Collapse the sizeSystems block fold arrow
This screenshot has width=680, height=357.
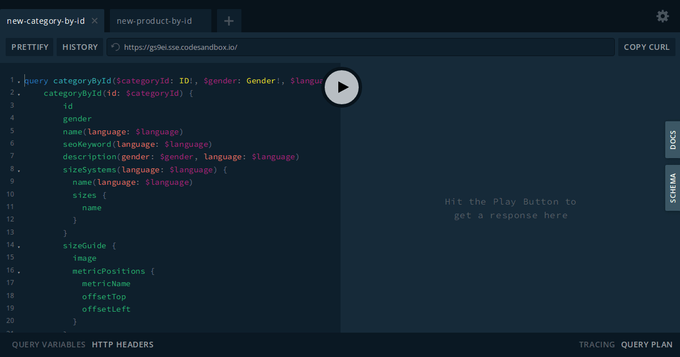tap(20, 169)
